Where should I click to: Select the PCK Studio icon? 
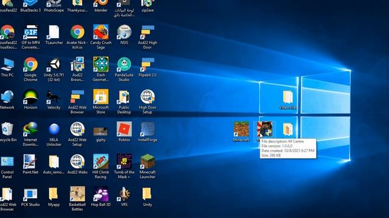[30, 196]
